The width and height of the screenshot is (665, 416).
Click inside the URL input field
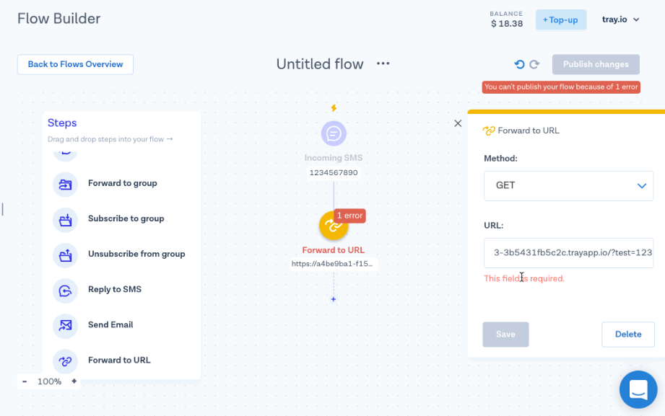tap(568, 253)
